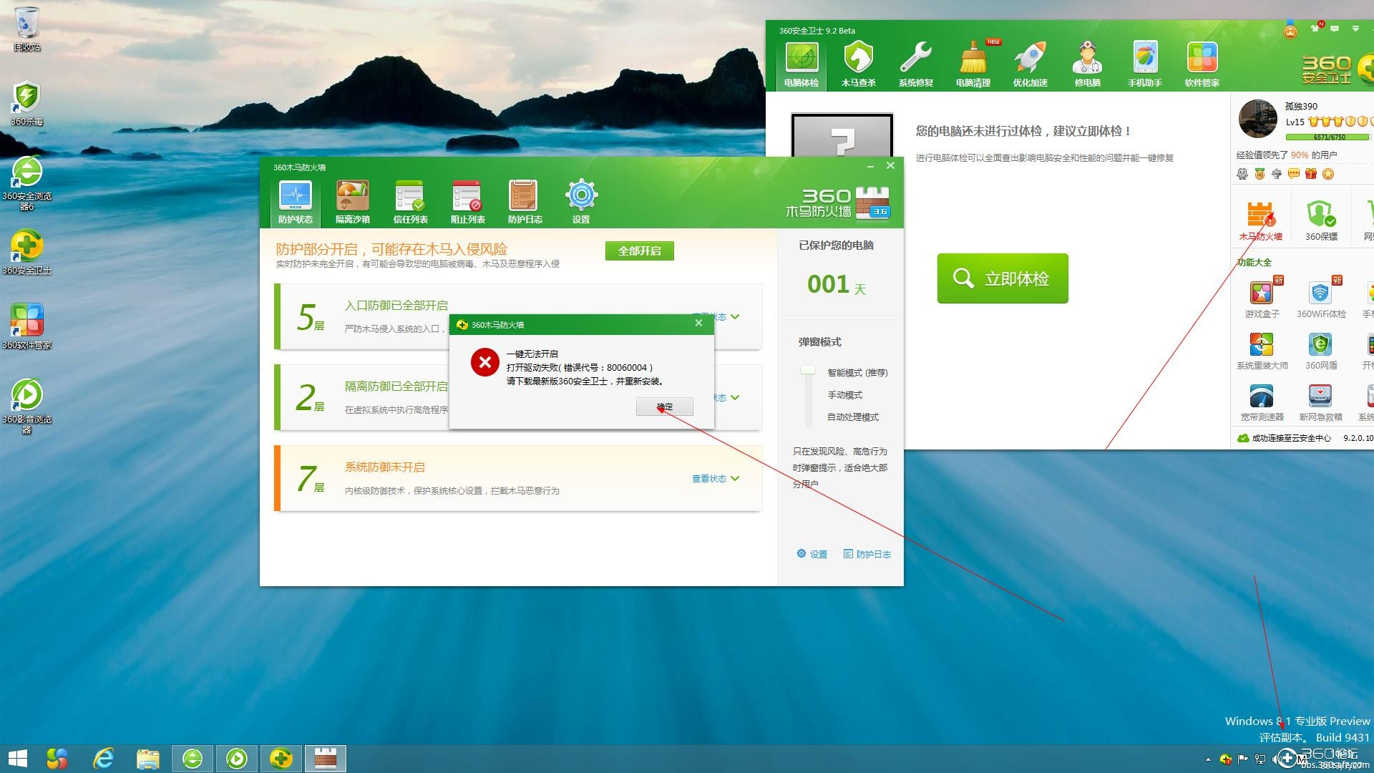Switch to 防护日志 tab in firewall toolbar
The width and height of the screenshot is (1374, 773).
click(x=525, y=202)
